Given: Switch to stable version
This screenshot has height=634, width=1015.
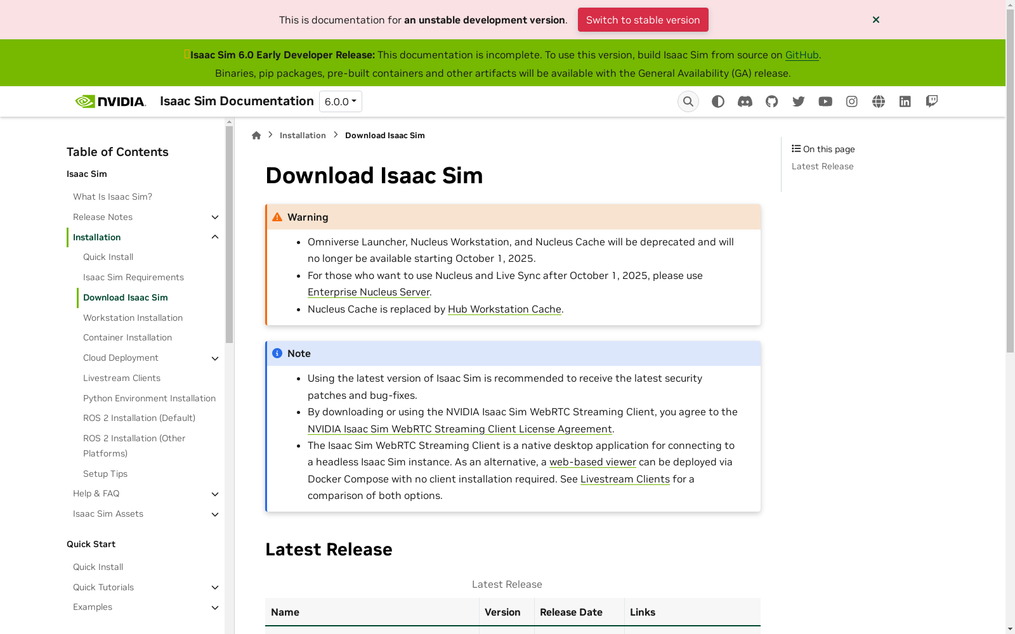Looking at the screenshot, I should (x=643, y=20).
